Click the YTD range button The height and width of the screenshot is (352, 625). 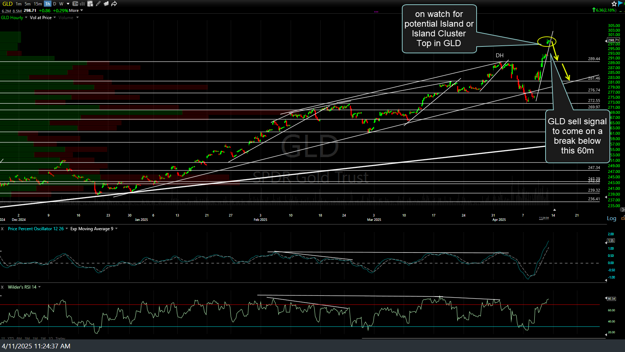tap(11, 339)
